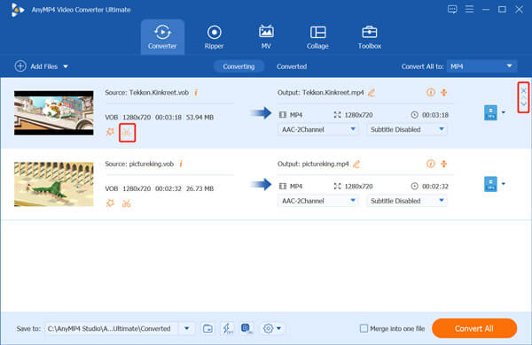Click the 53.94 MB file size
Screen dimensions: 532x345
click(x=199, y=118)
